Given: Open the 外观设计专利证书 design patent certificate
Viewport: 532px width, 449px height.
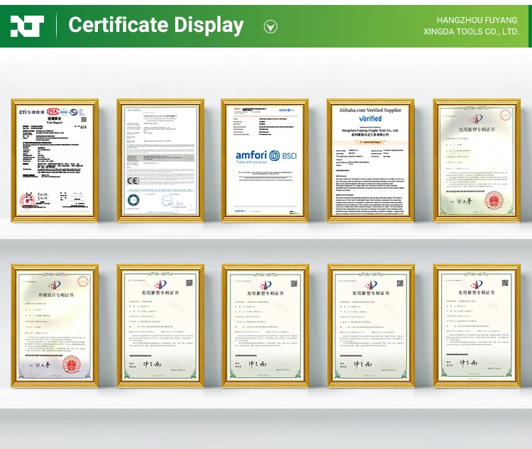Looking at the screenshot, I should point(55,326).
